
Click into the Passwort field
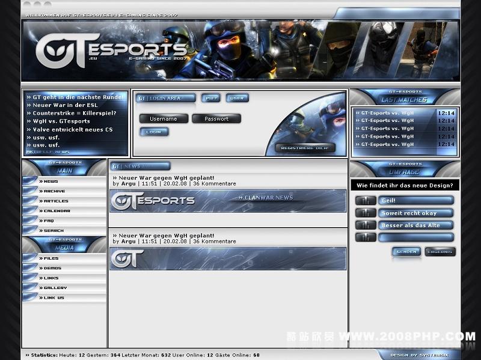[216, 118]
